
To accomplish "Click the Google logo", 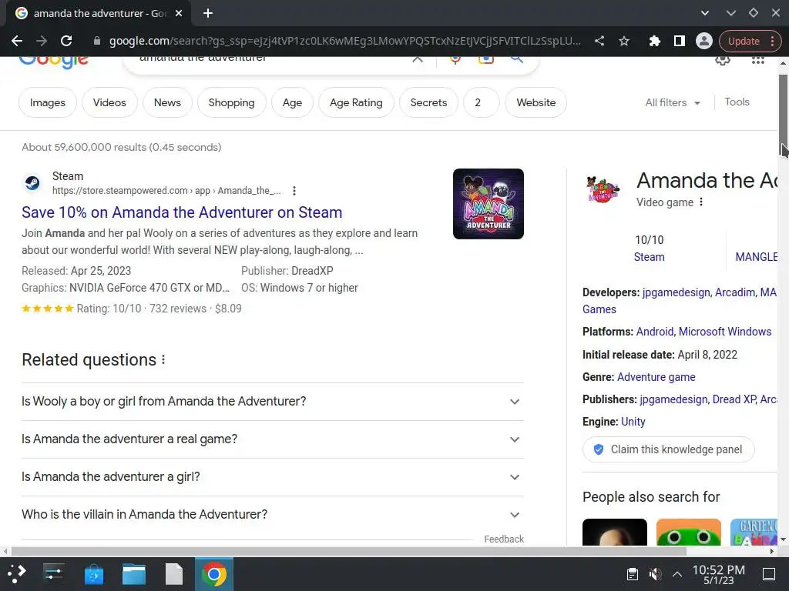I will [53, 62].
